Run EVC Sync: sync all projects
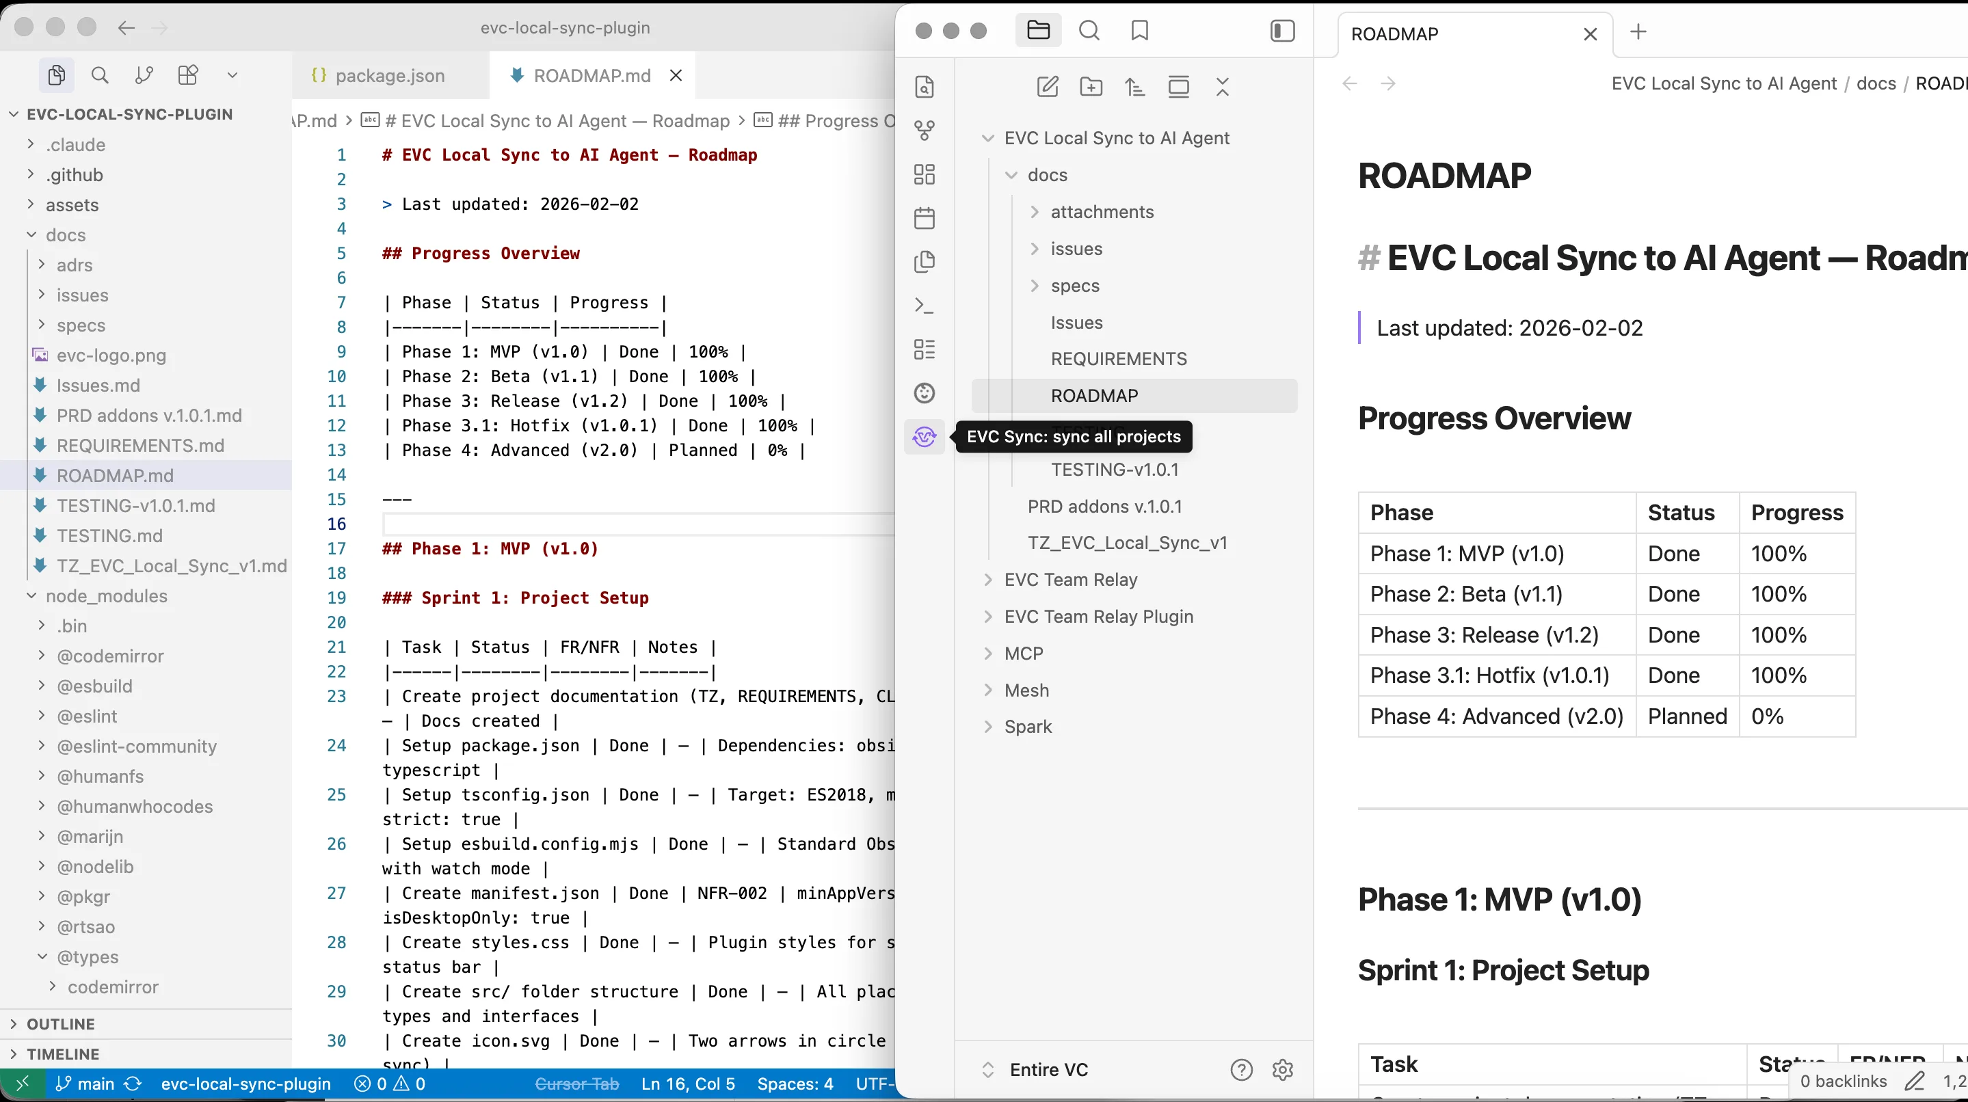Screen dimensions: 1968x1102 tap(925, 437)
